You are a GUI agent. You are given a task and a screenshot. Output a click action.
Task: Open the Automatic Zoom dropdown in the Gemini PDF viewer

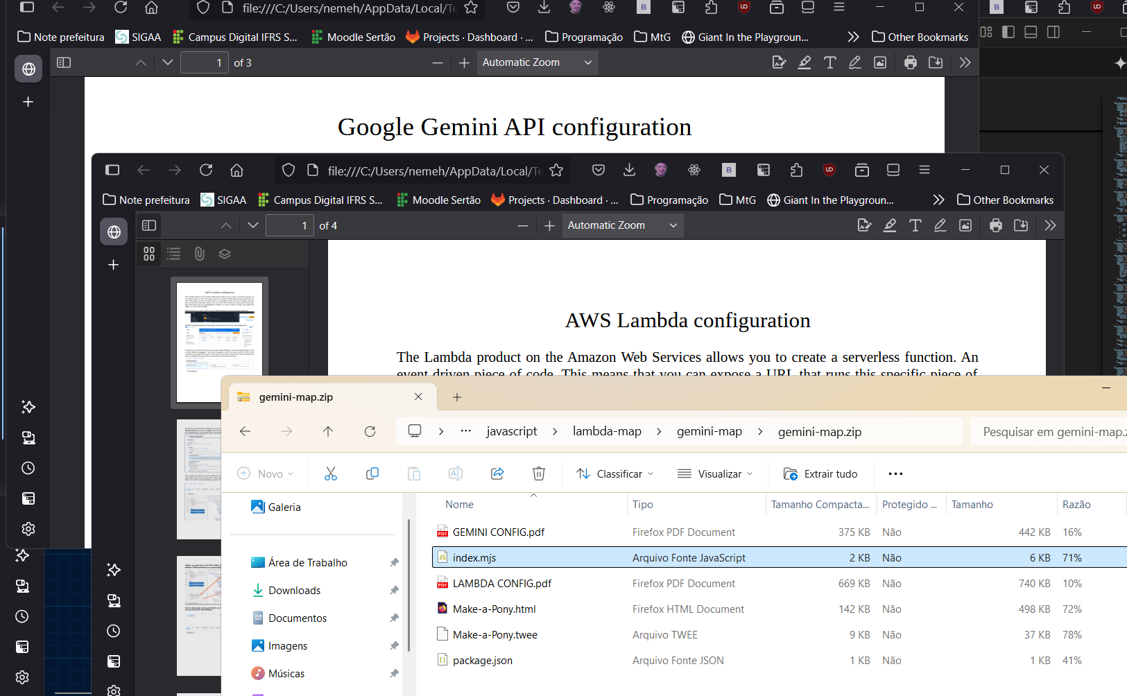point(537,62)
